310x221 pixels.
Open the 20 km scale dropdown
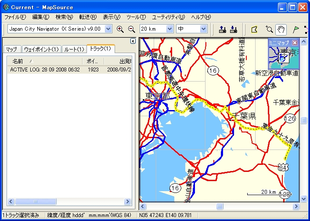(x=169, y=29)
